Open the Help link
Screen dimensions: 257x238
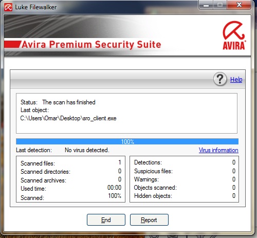236,80
